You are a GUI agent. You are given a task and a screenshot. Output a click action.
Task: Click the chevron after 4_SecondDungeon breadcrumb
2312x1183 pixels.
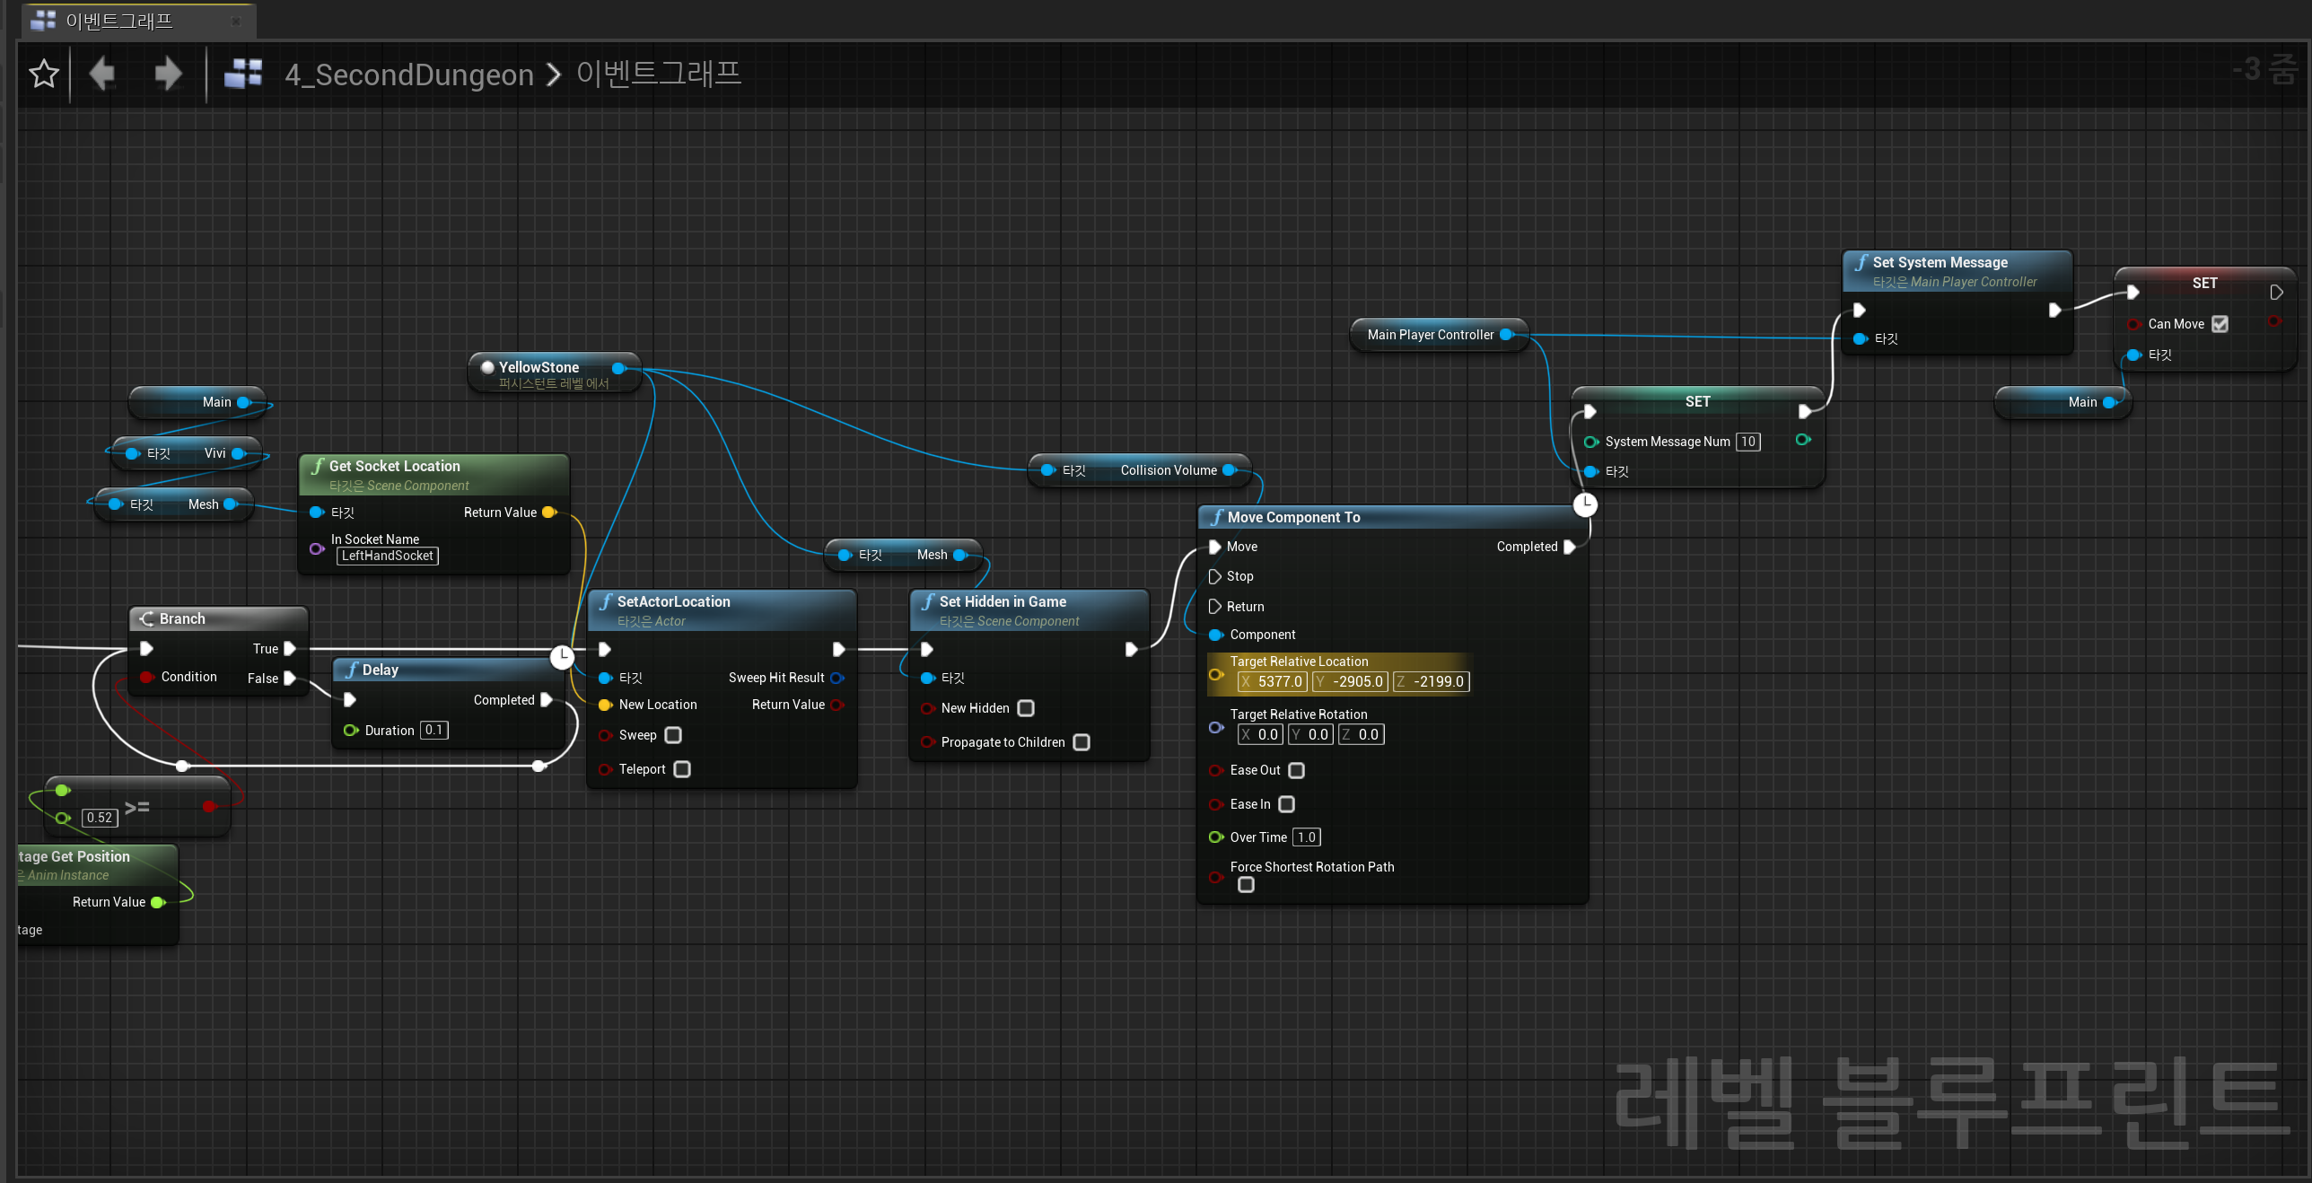pyautogui.click(x=553, y=75)
